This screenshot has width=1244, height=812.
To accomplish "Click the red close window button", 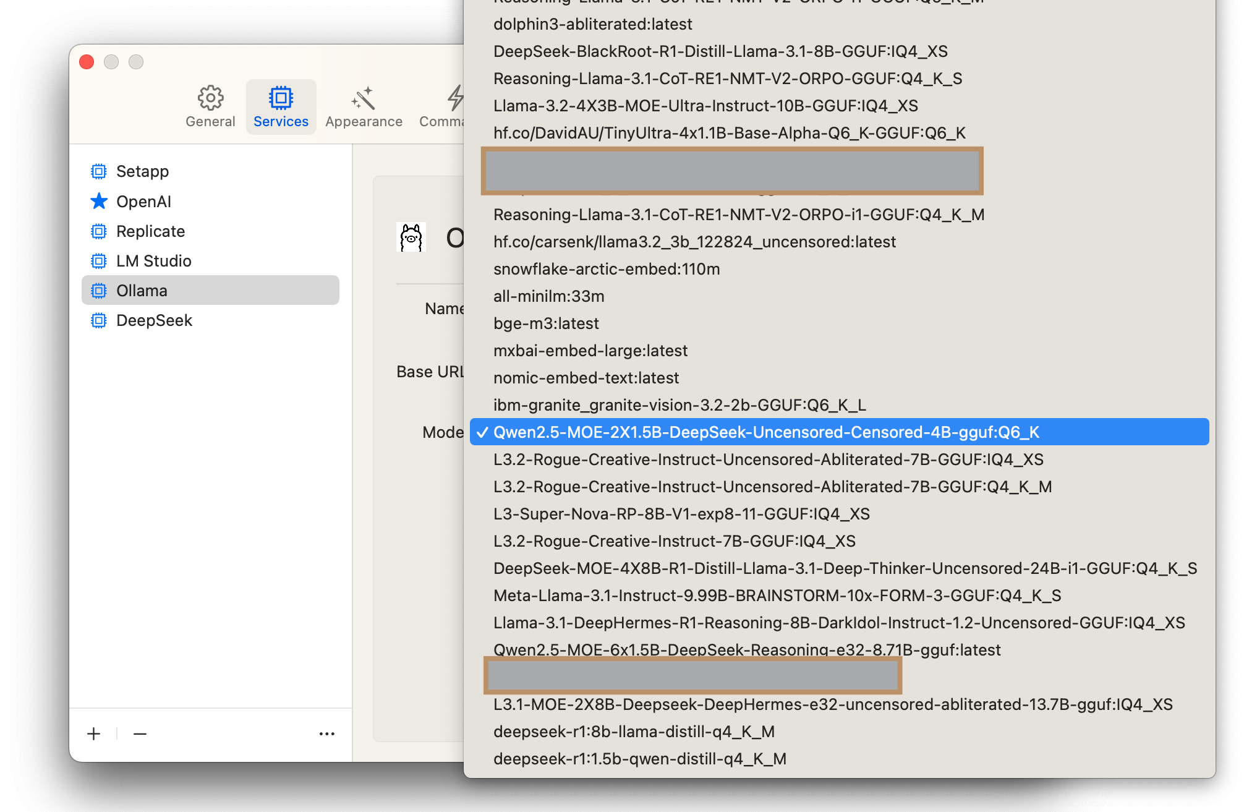I will (87, 62).
